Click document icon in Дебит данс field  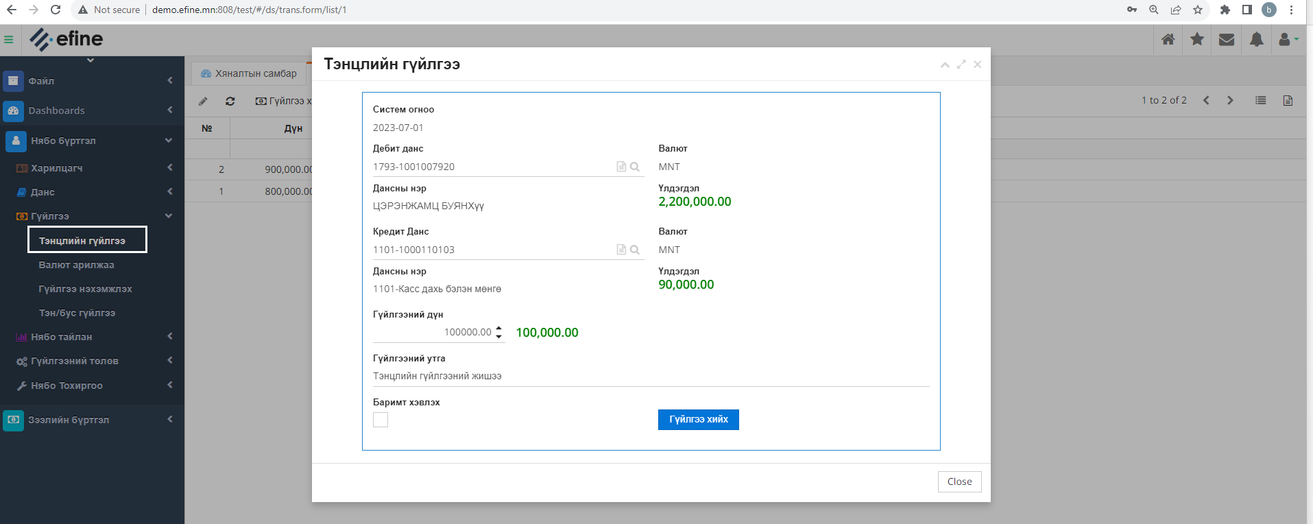(621, 167)
